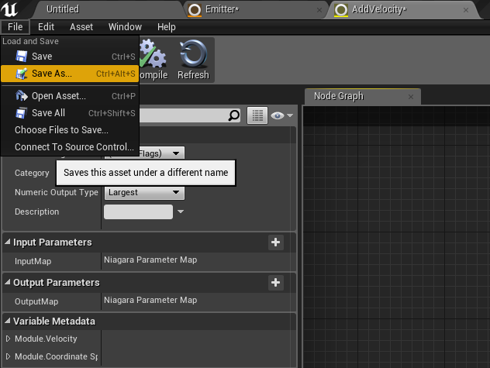The image size is (490, 368).
Task: Click the Category property label
Action: click(32, 173)
